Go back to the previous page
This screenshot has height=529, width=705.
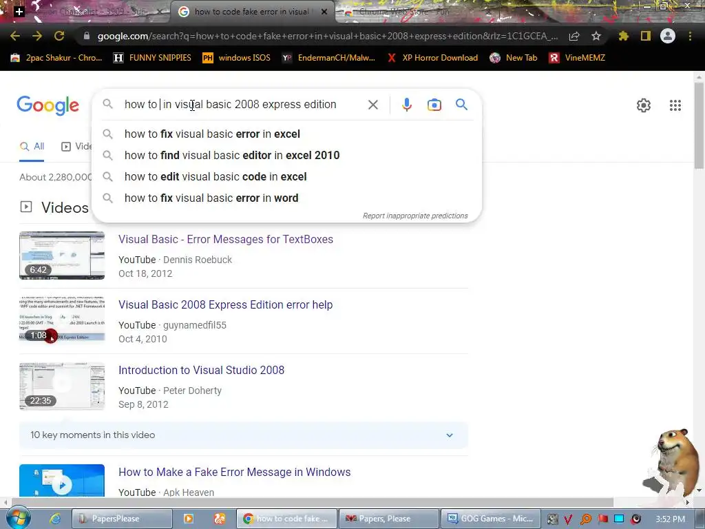pos(15,36)
